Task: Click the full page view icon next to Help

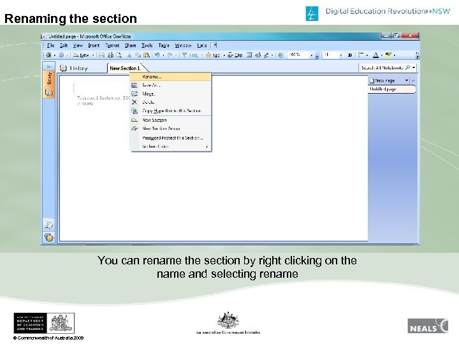Action: tap(214, 45)
